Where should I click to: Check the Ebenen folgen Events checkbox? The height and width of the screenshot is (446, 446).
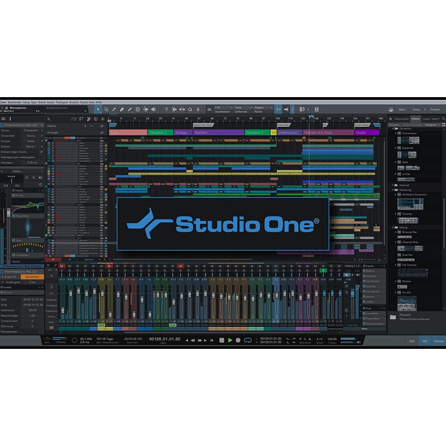(41, 152)
